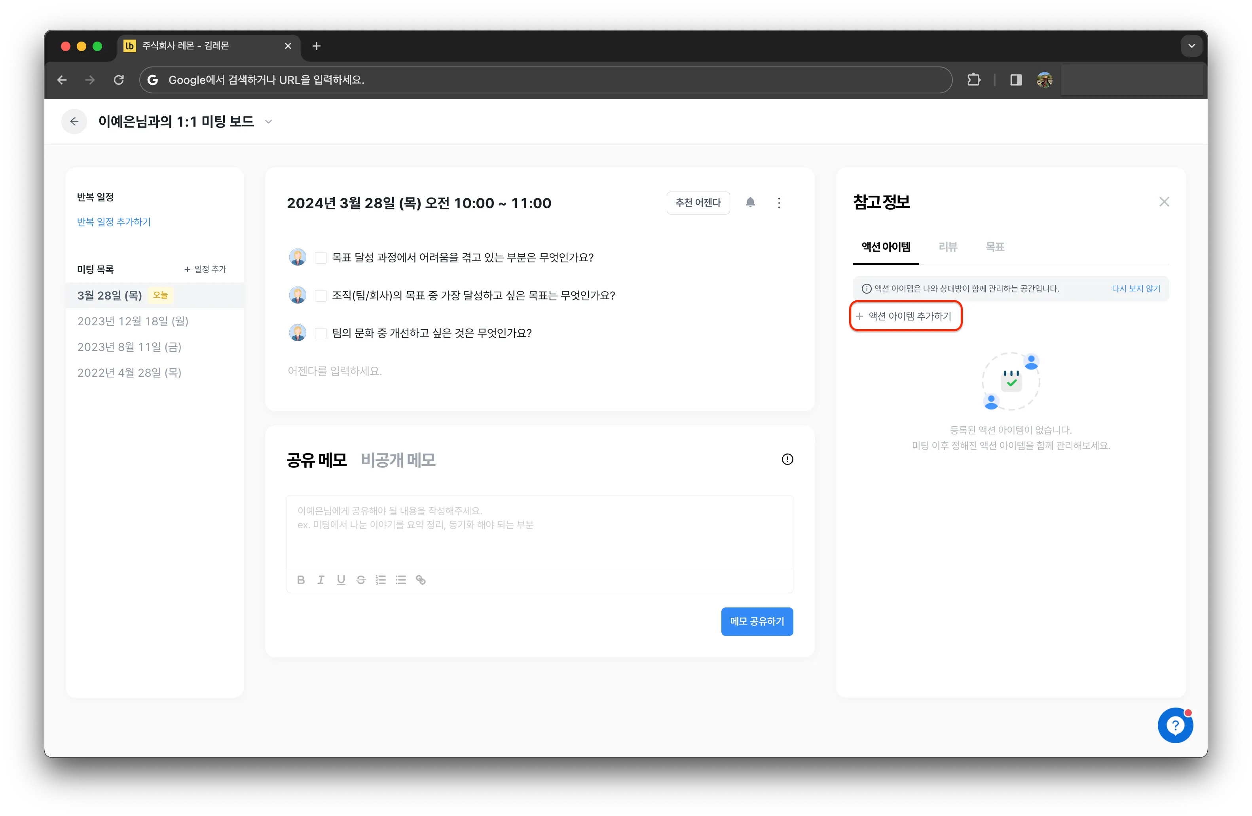Select the 액션 아이템 tab

point(886,247)
